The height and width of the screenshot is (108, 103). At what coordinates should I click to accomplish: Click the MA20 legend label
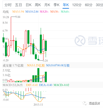tap(44, 12)
